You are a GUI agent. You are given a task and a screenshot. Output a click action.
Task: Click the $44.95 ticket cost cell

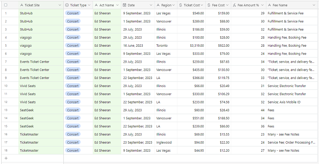191,150
